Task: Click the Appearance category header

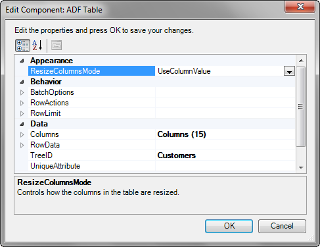Action: tap(52, 61)
